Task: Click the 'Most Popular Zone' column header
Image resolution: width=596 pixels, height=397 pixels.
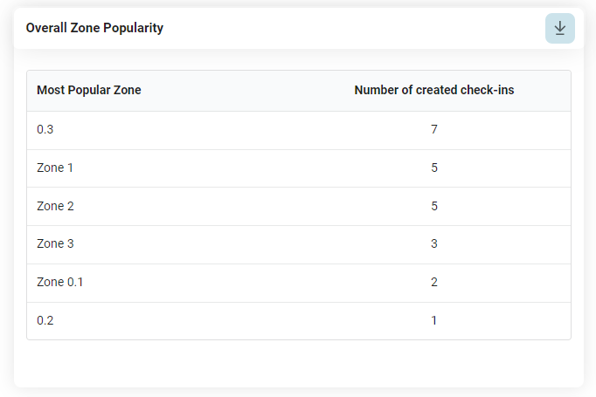Action: point(89,90)
